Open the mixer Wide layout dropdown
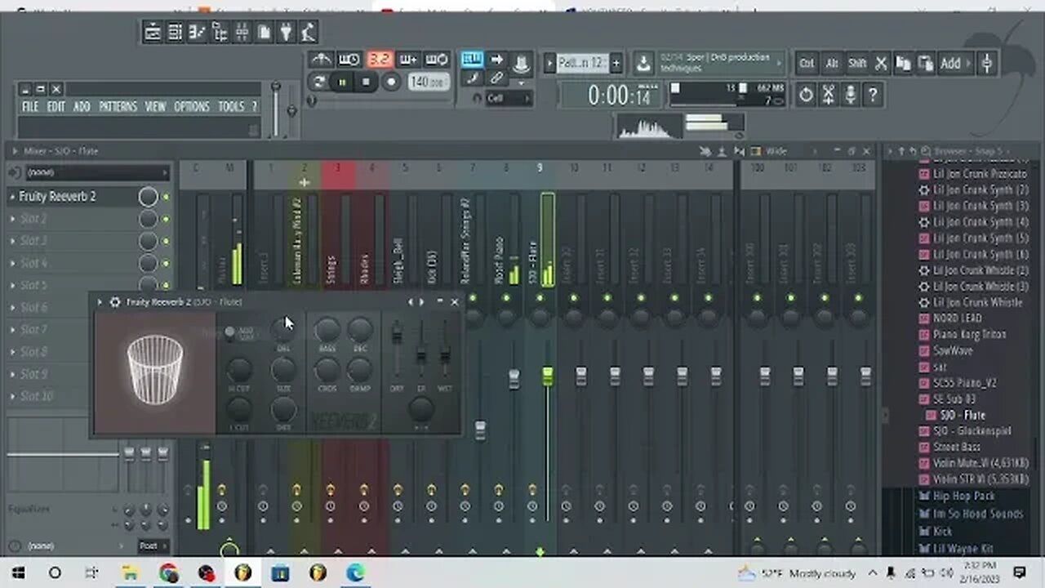This screenshot has height=588, width=1045. coord(790,151)
